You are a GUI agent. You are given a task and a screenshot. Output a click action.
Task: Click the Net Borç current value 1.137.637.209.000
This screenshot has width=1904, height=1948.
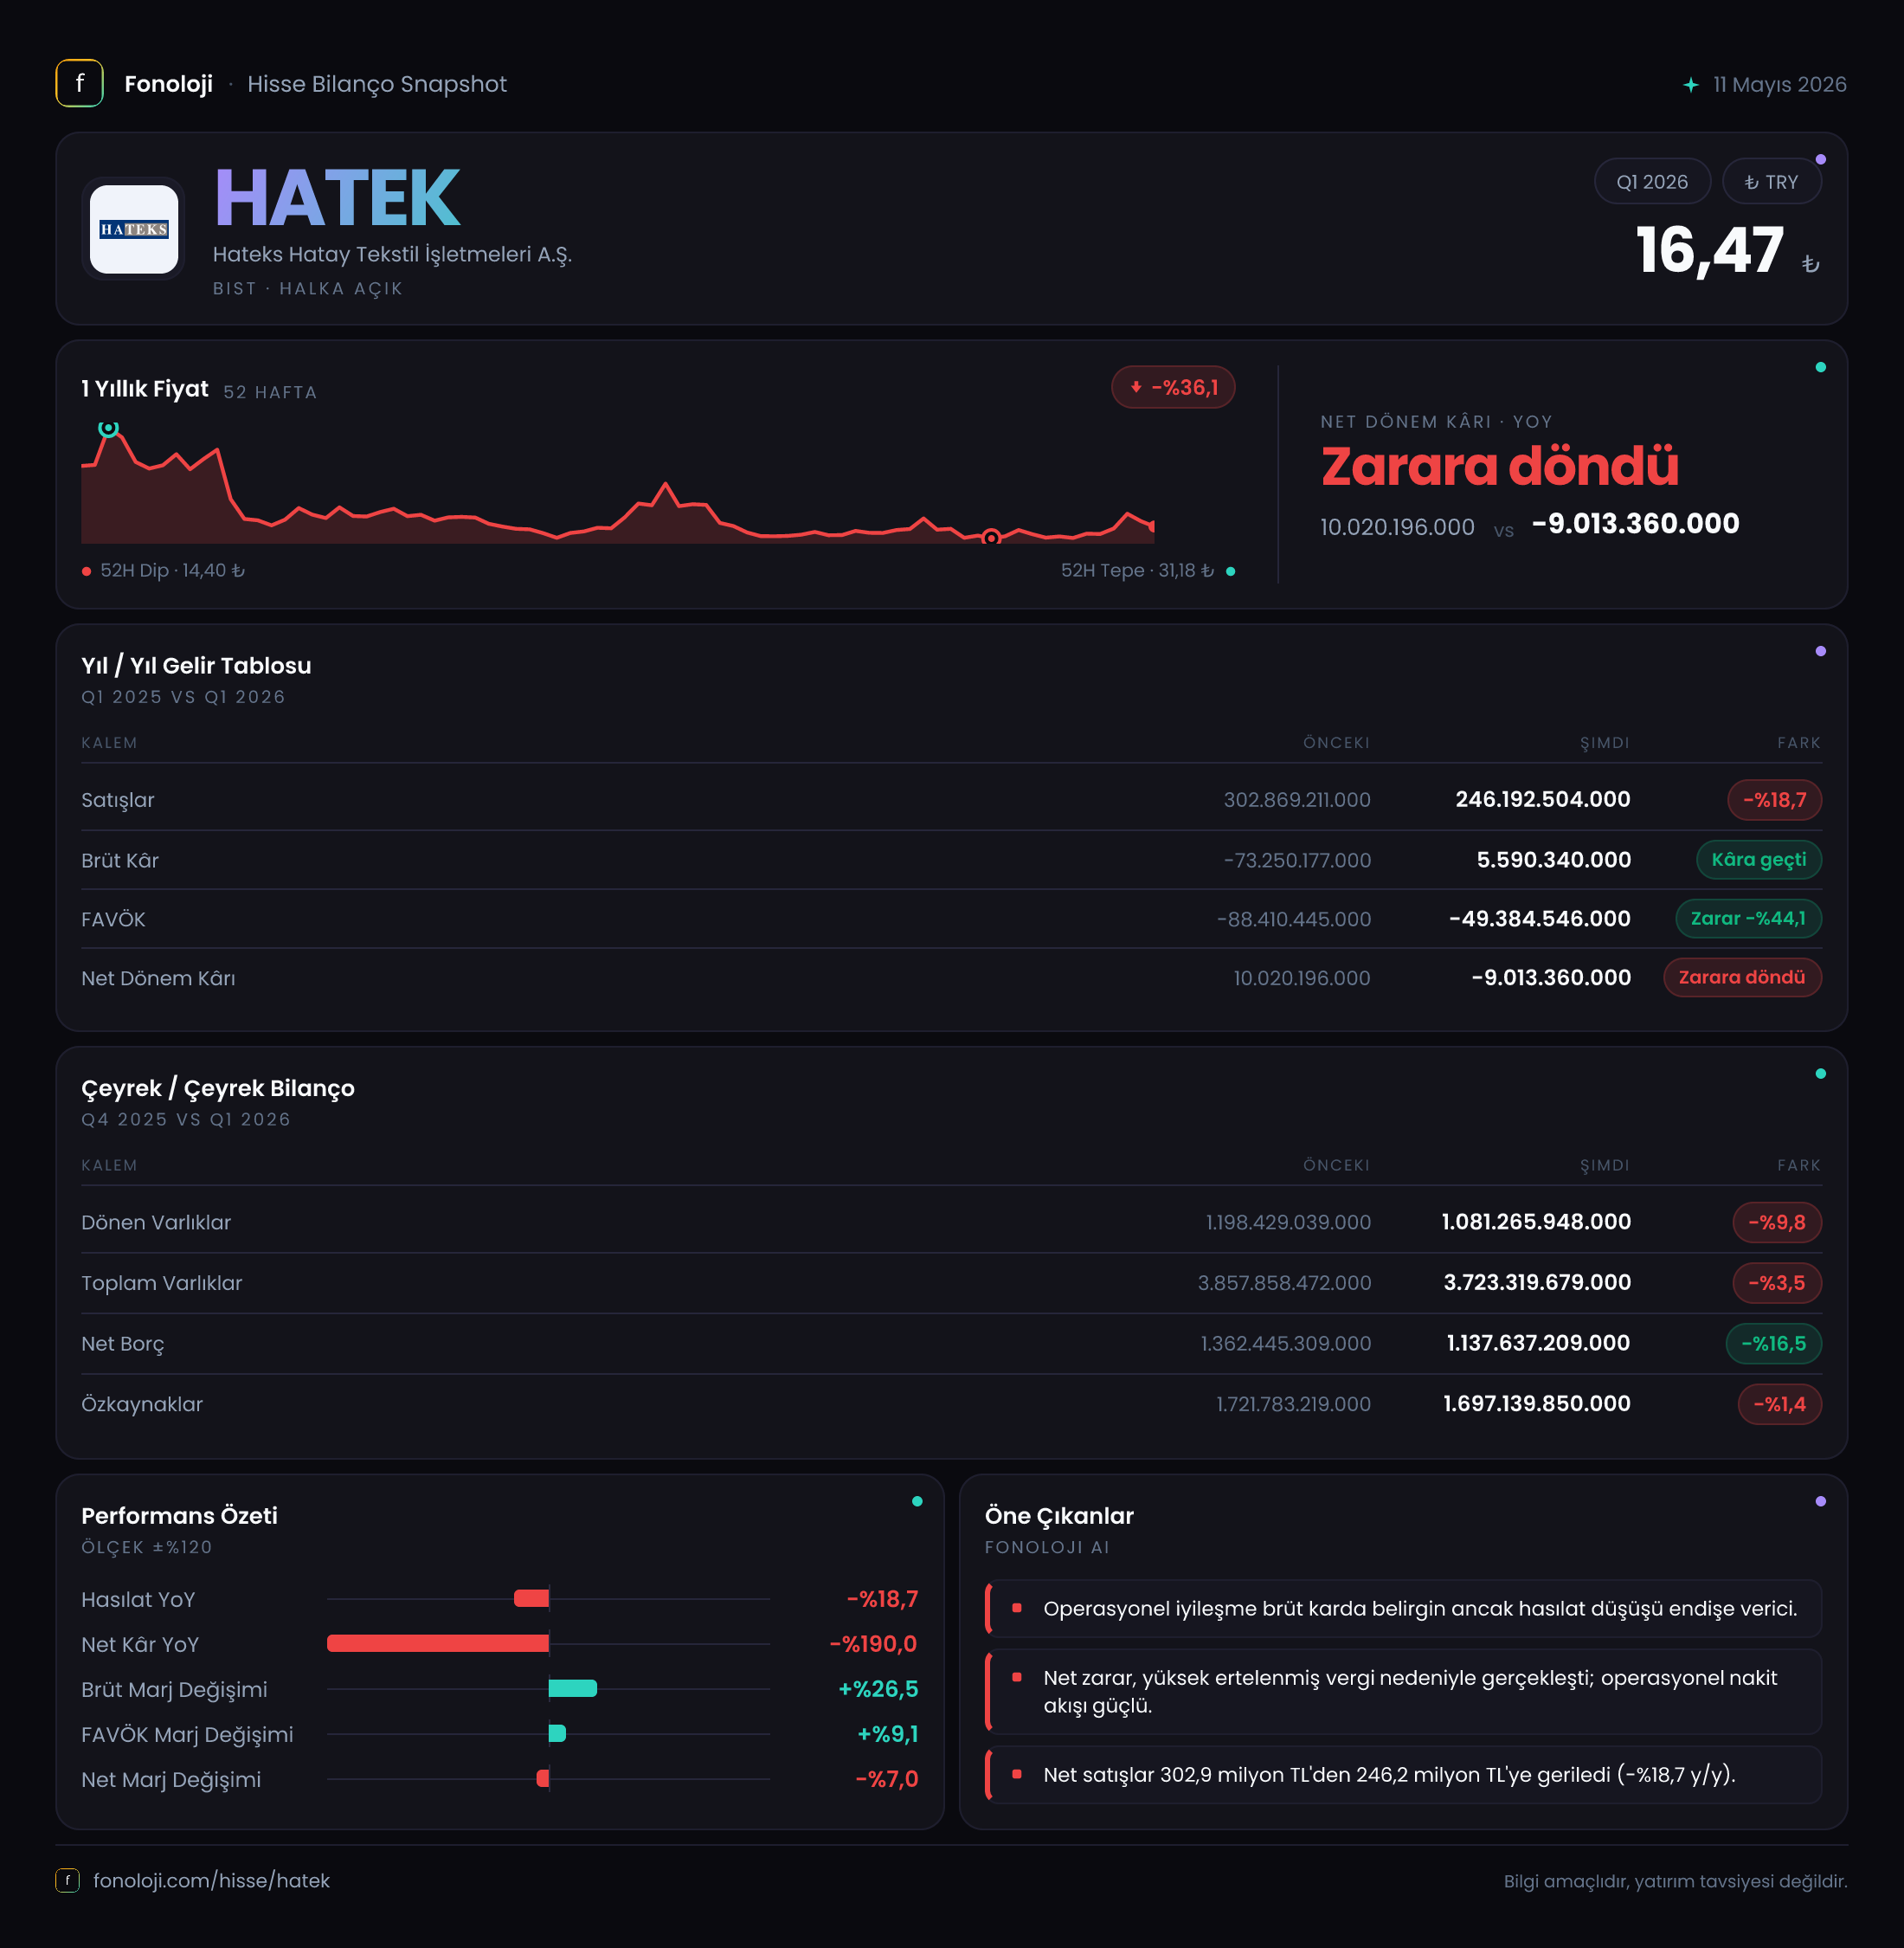(1538, 1344)
